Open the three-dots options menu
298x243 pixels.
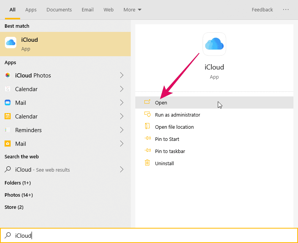(x=286, y=9)
